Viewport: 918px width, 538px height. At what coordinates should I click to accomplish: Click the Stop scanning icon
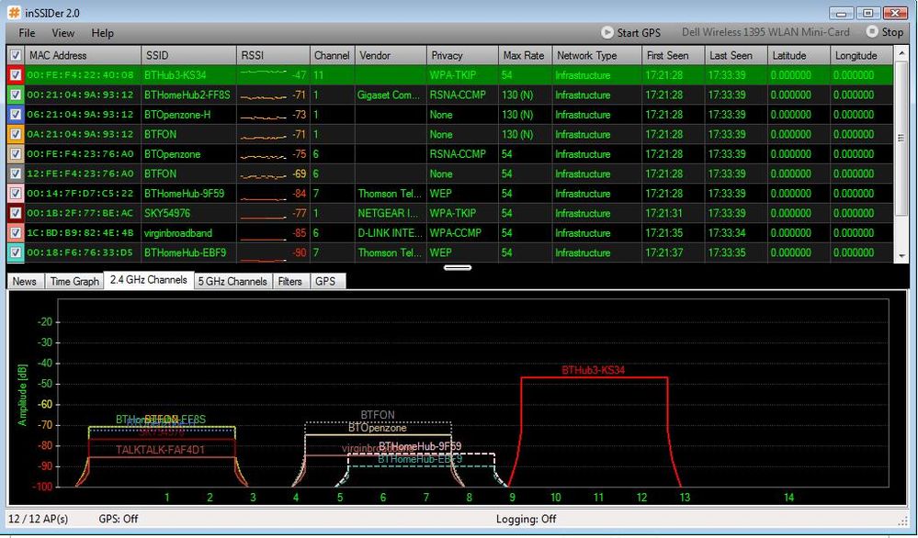click(x=872, y=31)
